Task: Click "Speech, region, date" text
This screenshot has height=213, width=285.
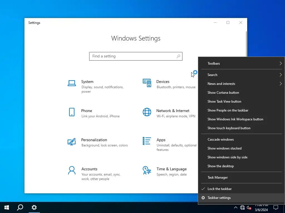Action: point(171,174)
